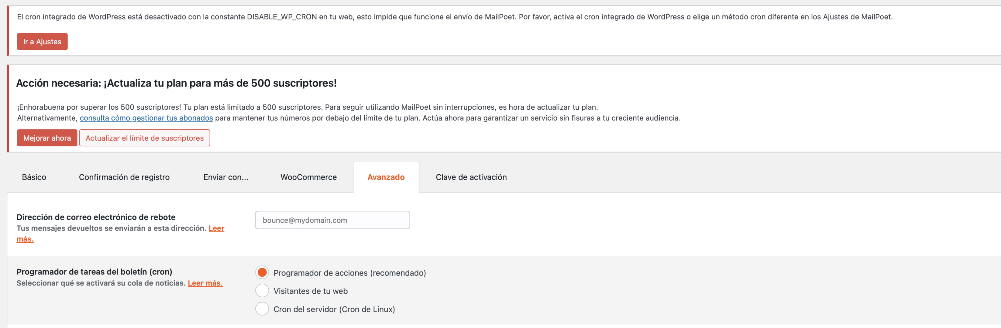Viewport: 1001px width, 328px height.
Task: Select 'Visitantes de tu web' radio option
Action: click(262, 291)
